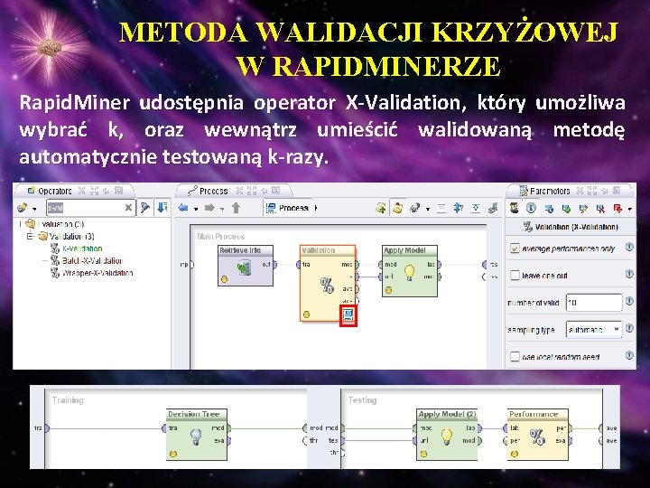Click the rightmost gray export icon in Process toolbar
Viewport: 650px width, 488px height.
[493, 208]
